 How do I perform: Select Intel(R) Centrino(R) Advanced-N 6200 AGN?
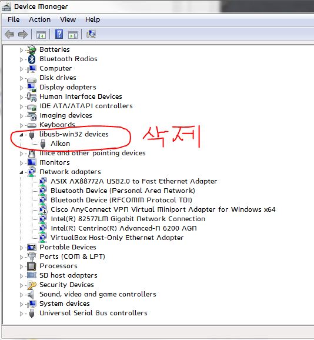coord(123,228)
